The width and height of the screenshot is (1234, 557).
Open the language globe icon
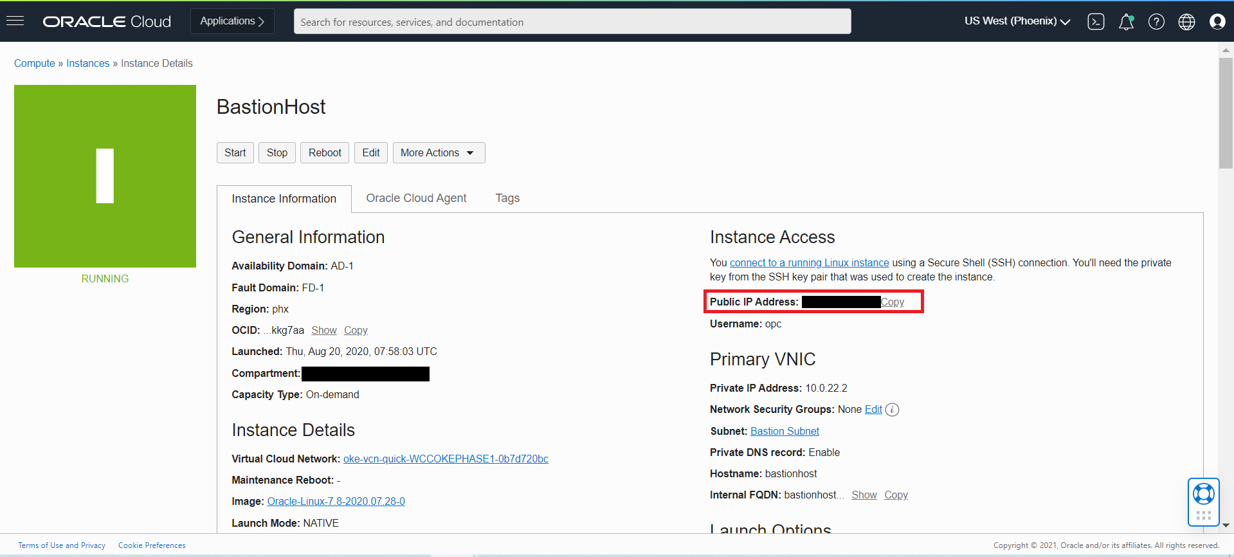pos(1186,22)
